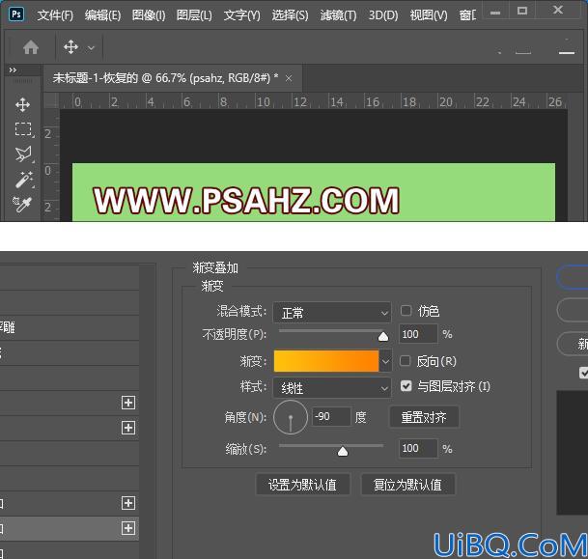Uncheck the 与图层对齐(I) checkbox

[406, 386]
